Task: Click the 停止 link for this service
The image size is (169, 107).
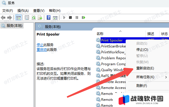Action: pyautogui.click(x=40, y=45)
